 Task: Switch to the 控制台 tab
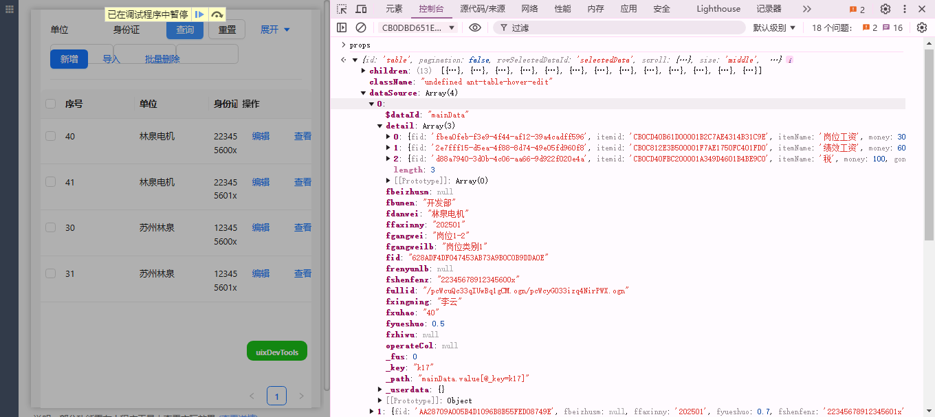tap(432, 9)
